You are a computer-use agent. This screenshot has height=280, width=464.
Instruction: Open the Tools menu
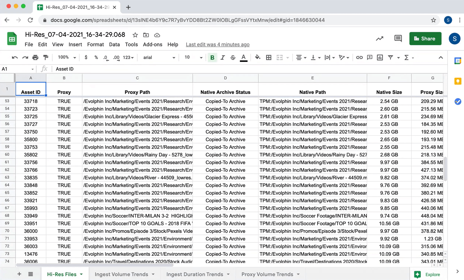point(131,44)
